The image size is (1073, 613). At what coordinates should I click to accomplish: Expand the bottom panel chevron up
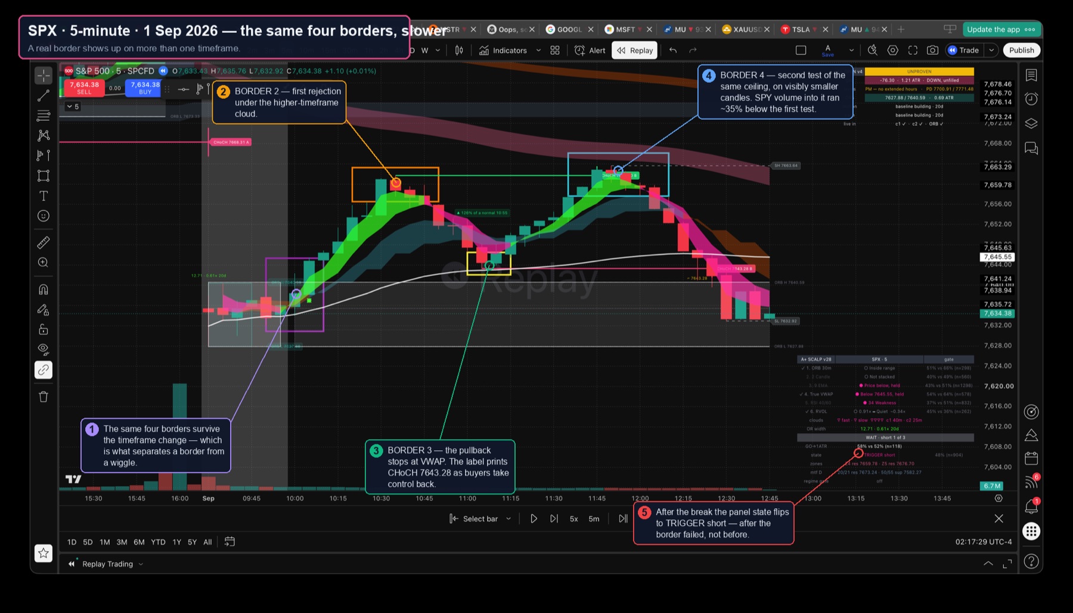(988, 564)
